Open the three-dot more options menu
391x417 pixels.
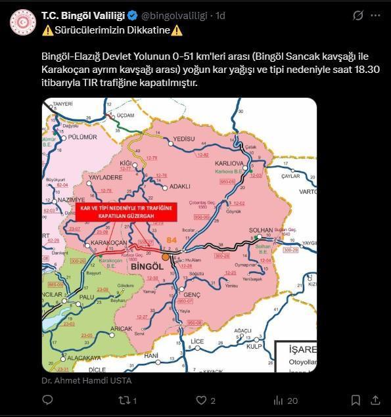(376, 15)
